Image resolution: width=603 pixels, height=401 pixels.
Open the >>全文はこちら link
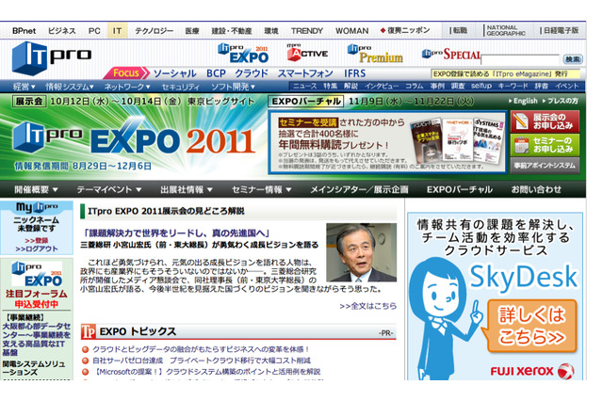(x=367, y=306)
